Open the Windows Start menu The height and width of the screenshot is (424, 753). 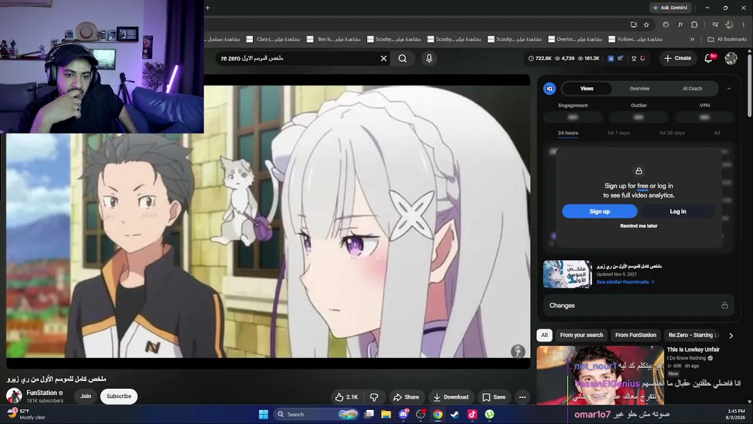(x=264, y=415)
